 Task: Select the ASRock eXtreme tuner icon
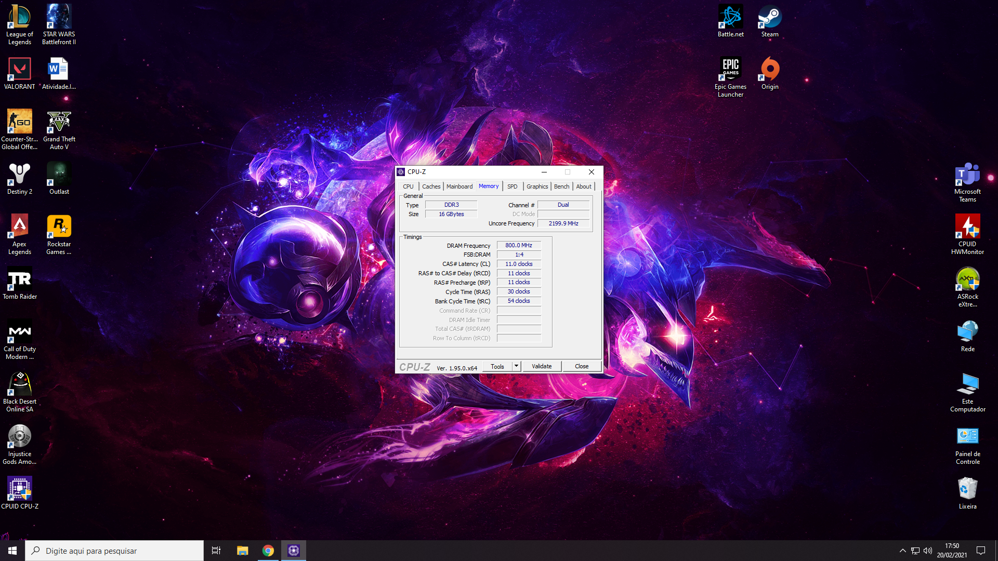(x=968, y=287)
